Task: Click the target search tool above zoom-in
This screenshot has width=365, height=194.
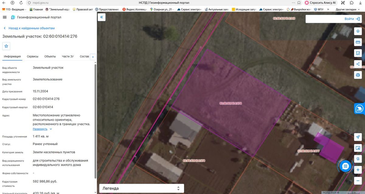Action: click(358, 159)
